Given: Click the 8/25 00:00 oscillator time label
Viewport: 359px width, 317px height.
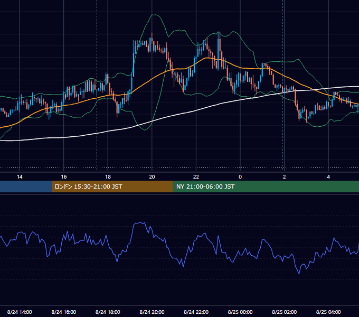Looking at the screenshot, I should [240, 312].
